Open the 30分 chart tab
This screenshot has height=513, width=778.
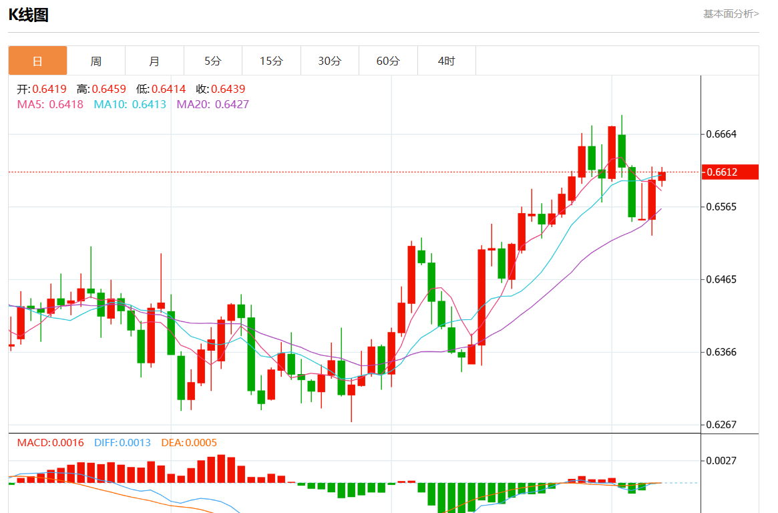330,61
